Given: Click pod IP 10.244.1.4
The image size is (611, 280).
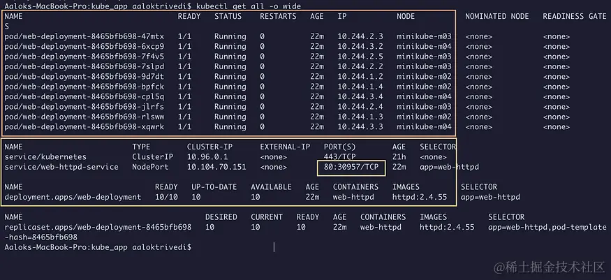Looking at the screenshot, I should click(360, 87).
